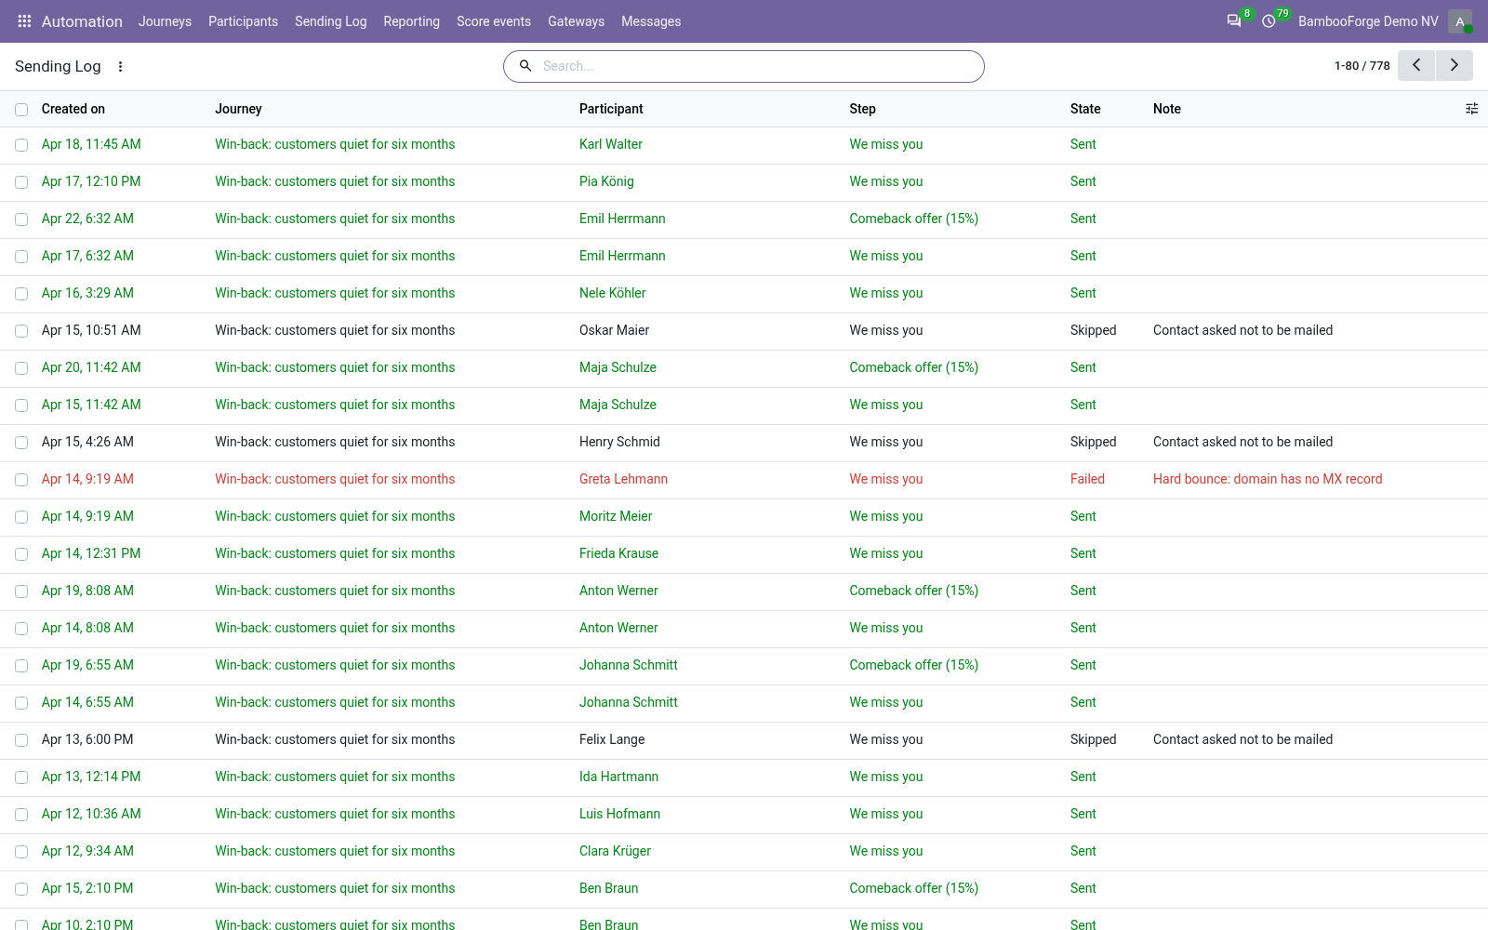Open the Sending Log actions kebab menu
Viewport: 1488px width, 930px height.
[x=120, y=66]
